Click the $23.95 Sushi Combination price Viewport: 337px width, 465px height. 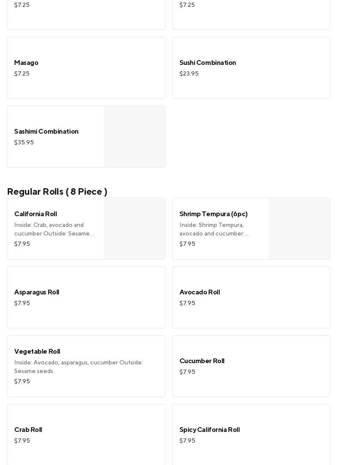point(189,74)
